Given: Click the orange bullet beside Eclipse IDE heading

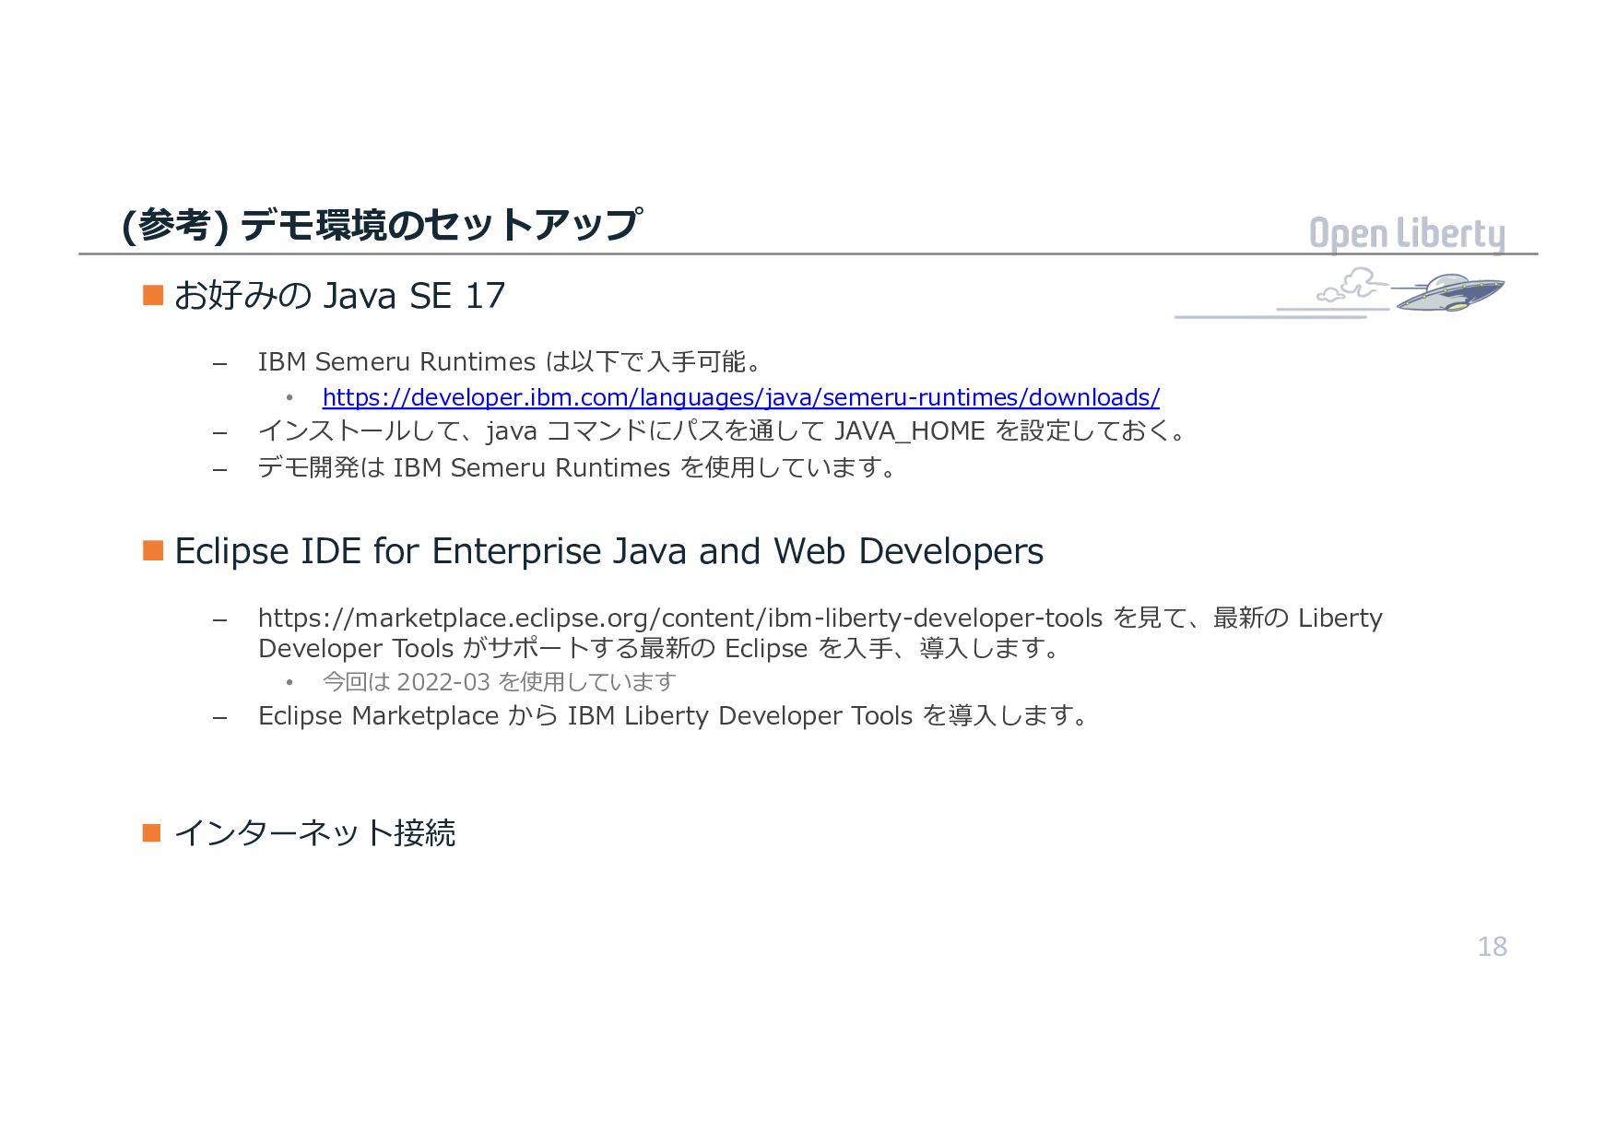Looking at the screenshot, I should click(153, 550).
